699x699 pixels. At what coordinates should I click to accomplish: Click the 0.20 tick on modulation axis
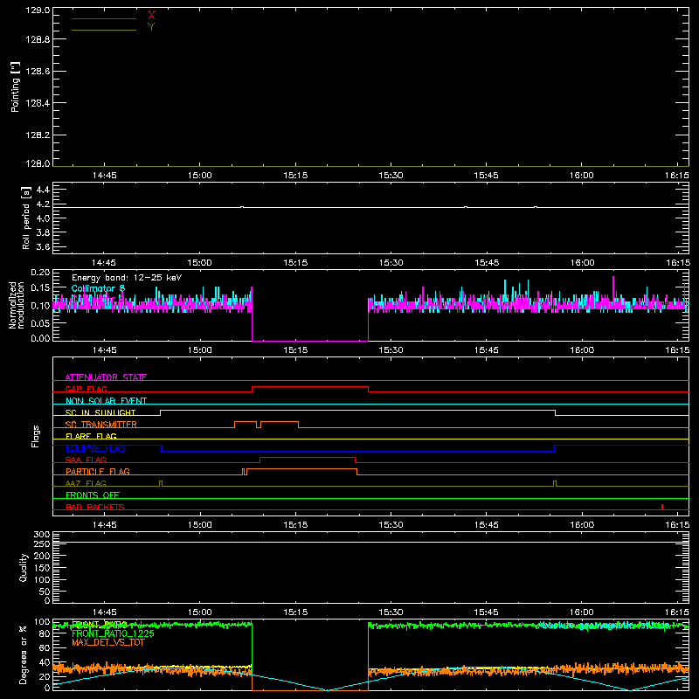tap(40, 272)
